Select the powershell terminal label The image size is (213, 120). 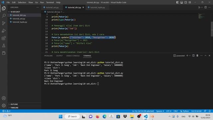pyautogui.click(x=179, y=56)
